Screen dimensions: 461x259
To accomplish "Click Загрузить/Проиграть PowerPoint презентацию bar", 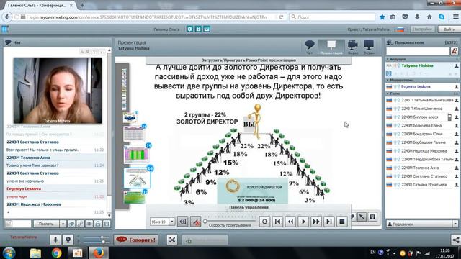I will [x=249, y=60].
